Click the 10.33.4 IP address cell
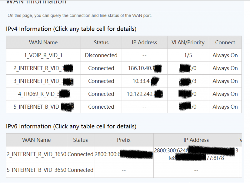The height and width of the screenshot is (183, 250). (144, 81)
